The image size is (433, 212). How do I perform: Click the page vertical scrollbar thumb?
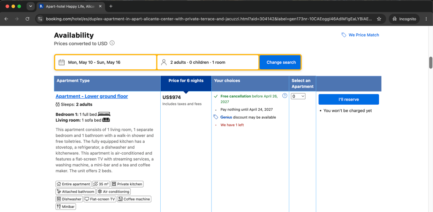click(430, 63)
